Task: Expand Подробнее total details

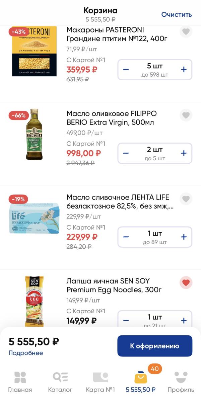Action: (x=26, y=353)
